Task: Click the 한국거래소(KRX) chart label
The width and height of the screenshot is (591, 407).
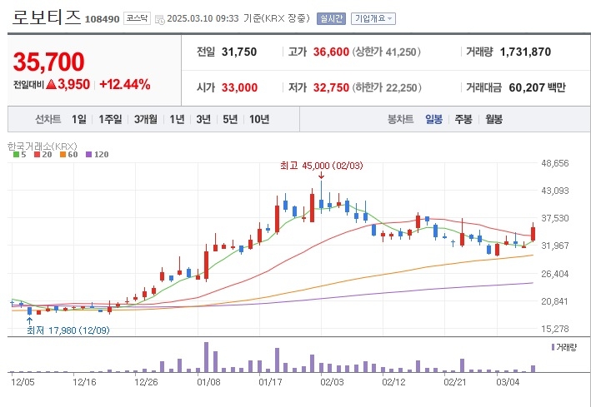Action: click(43, 146)
